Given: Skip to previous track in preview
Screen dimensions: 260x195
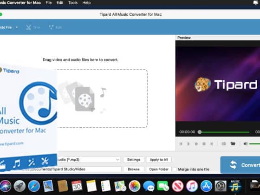Looking at the screenshot, I should coord(181,144).
